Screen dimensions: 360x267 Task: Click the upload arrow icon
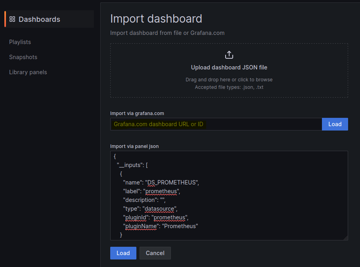pyautogui.click(x=229, y=55)
